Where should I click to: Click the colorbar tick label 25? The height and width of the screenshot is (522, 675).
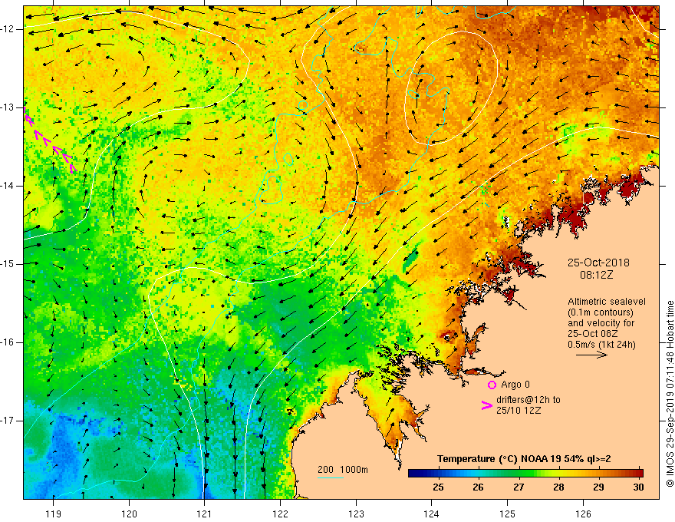coord(438,487)
